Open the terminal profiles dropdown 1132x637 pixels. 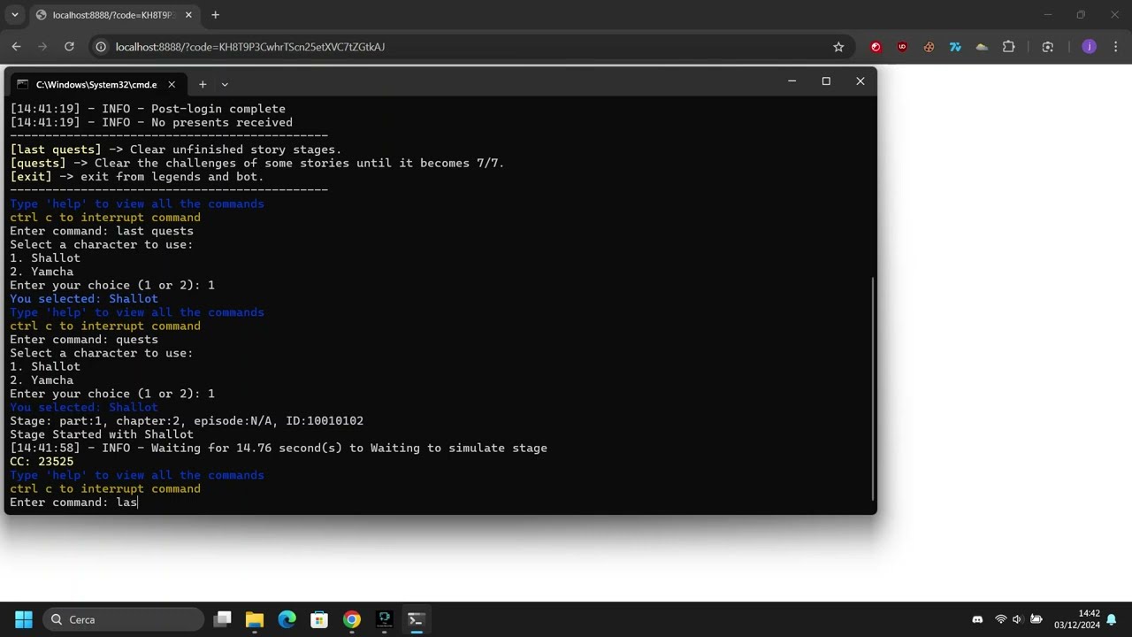225,84
